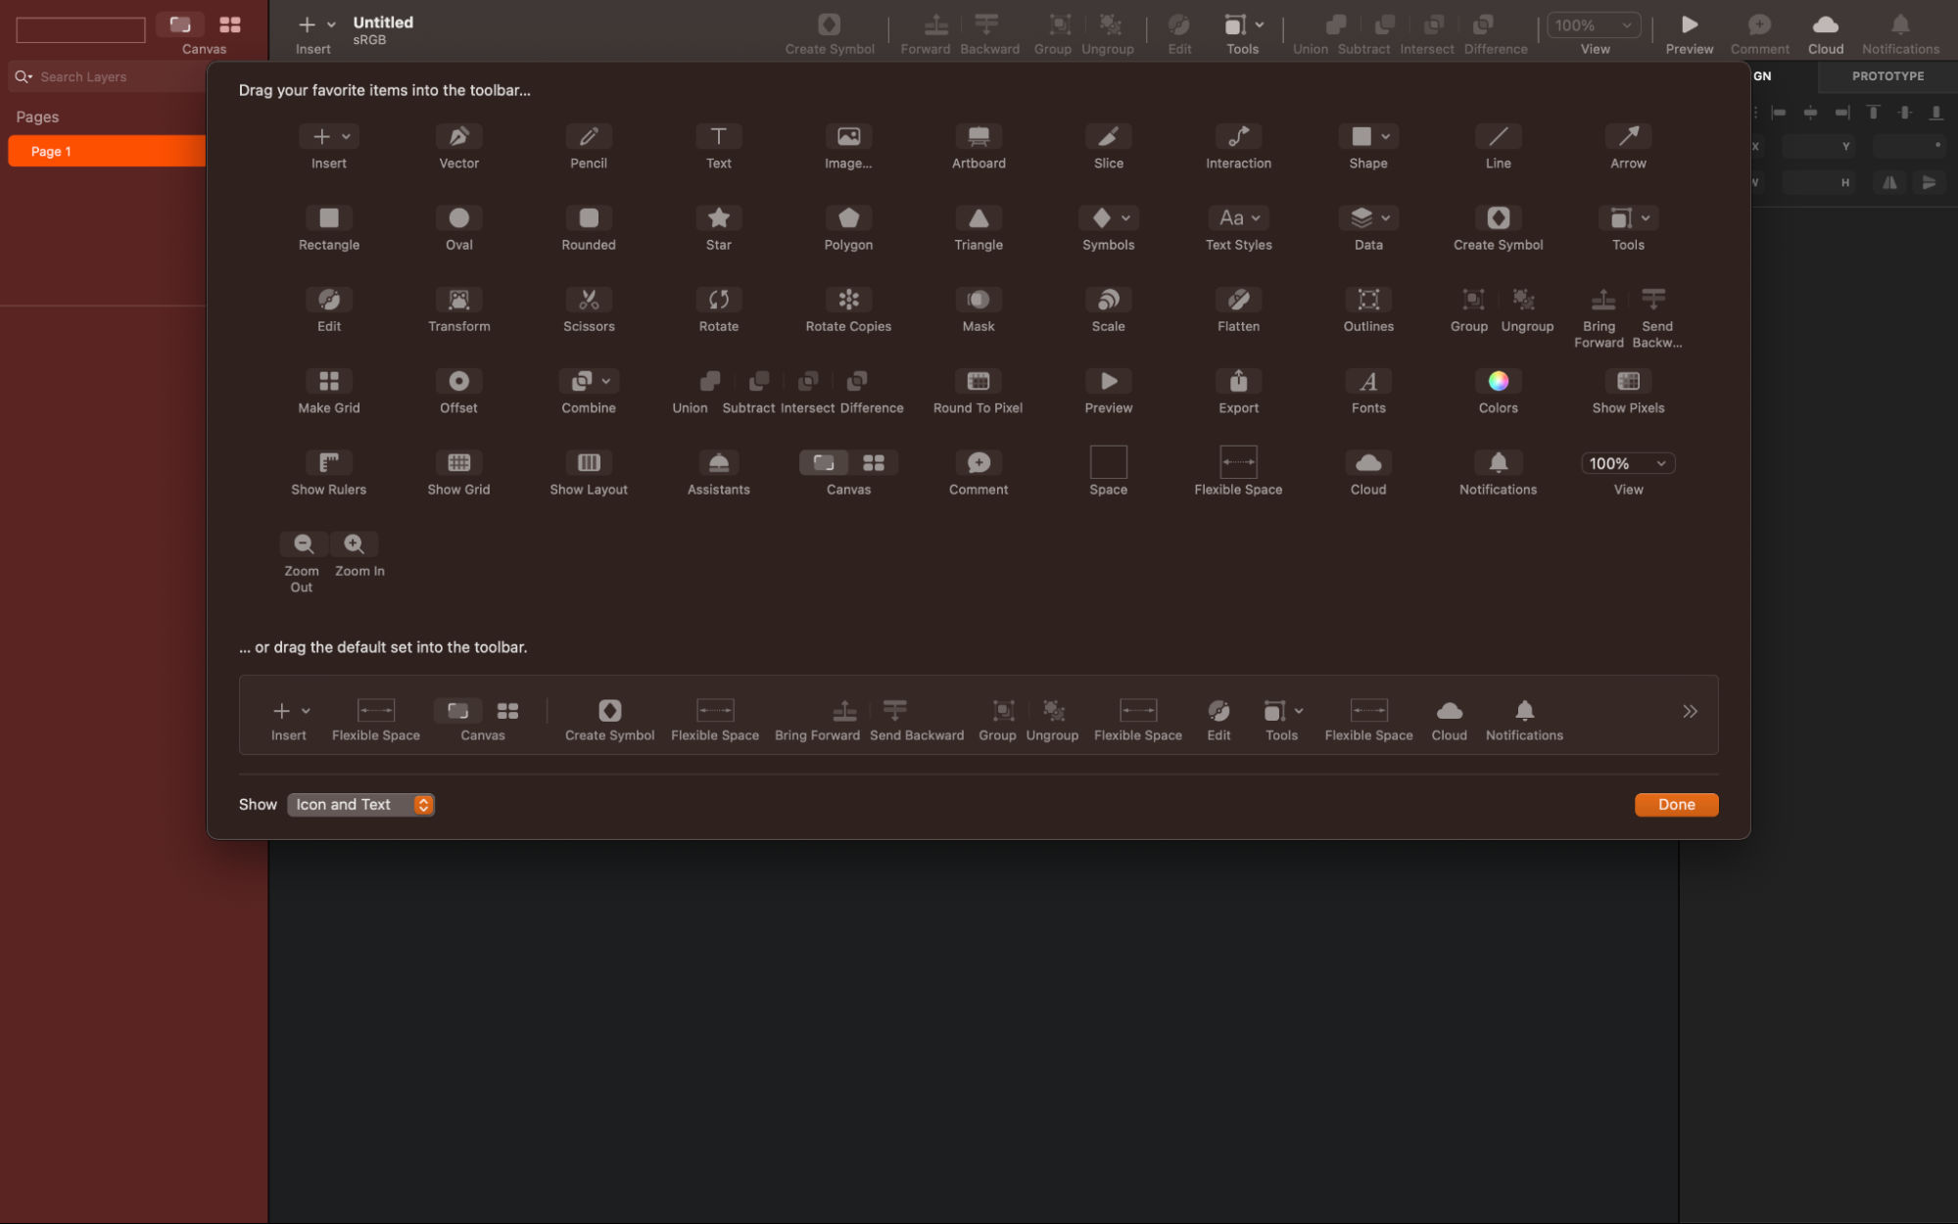Select the Scissors tool icon
This screenshot has height=1224, width=1958.
(589, 299)
